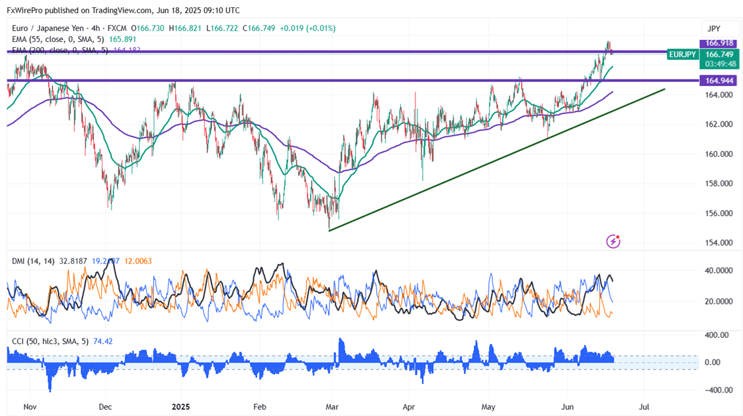Select the EMA (200, close, 0, SMA, 5) legend
The height and width of the screenshot is (416, 743).
[60, 50]
